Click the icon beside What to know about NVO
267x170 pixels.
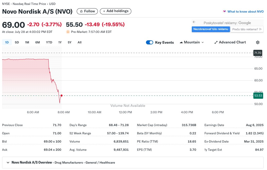[x=225, y=11]
